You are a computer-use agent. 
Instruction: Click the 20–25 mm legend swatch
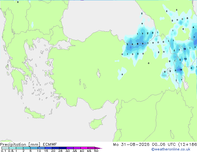tap(56, 148)
